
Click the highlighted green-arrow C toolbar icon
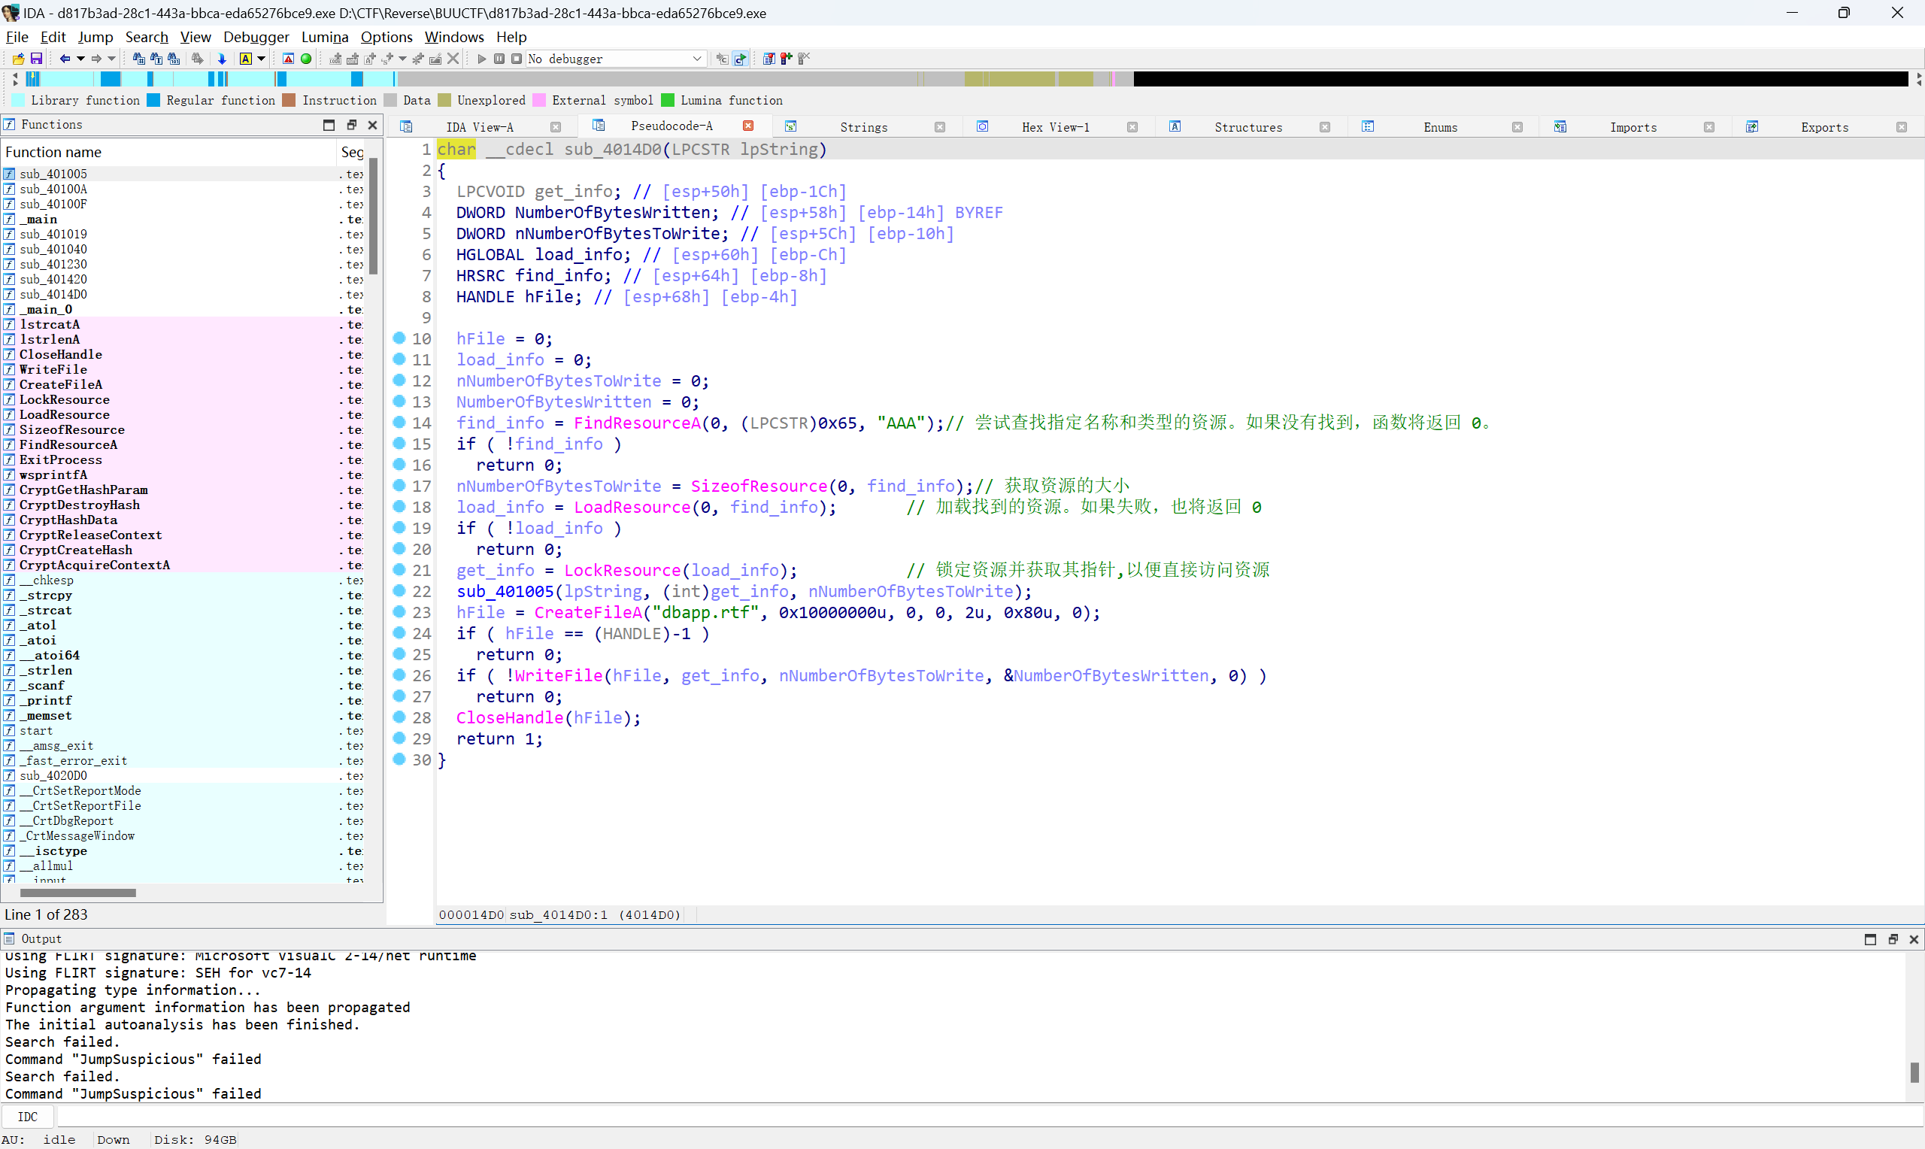coord(740,59)
